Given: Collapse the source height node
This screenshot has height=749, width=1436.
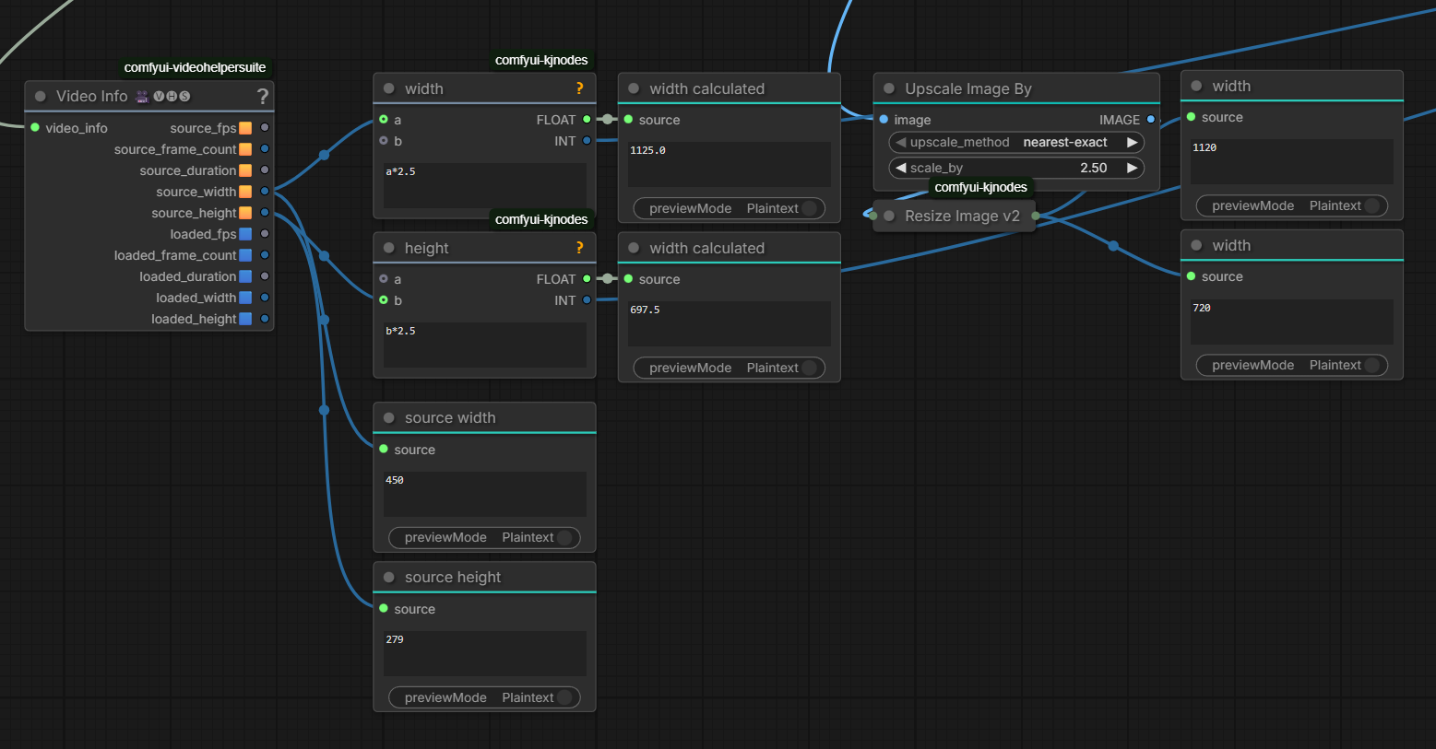Looking at the screenshot, I should pos(389,577).
